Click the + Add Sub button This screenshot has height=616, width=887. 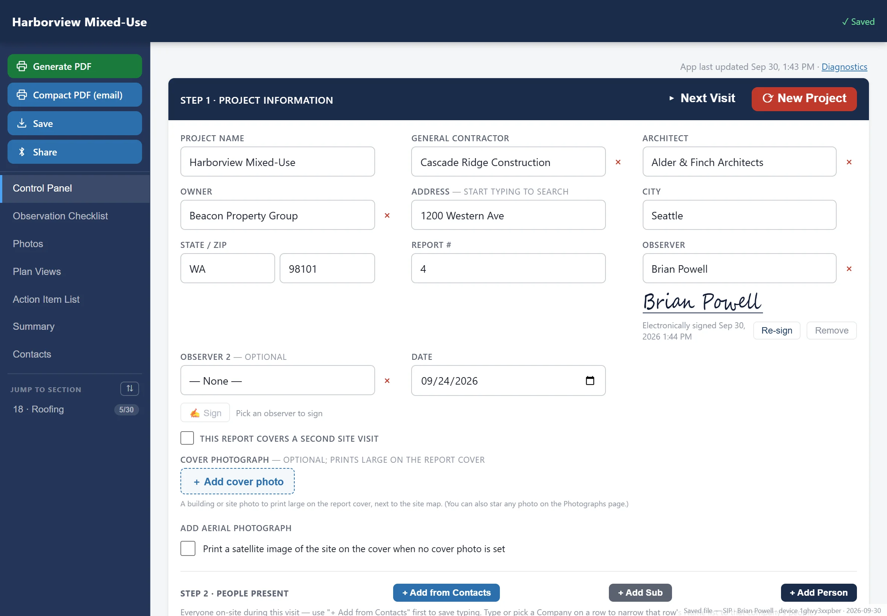point(640,593)
